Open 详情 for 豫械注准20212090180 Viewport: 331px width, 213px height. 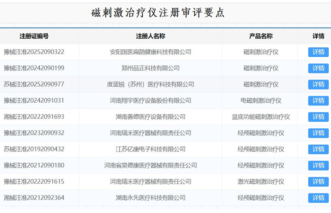point(318,166)
